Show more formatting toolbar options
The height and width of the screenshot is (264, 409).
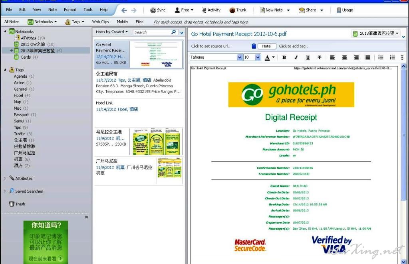[402, 57]
